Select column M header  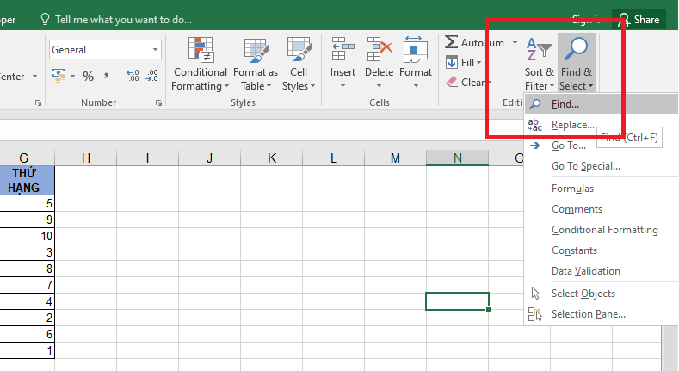coord(395,158)
